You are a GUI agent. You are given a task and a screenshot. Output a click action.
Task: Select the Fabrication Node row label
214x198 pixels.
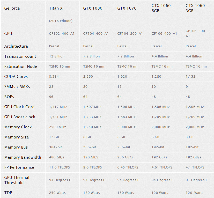(x=21, y=67)
